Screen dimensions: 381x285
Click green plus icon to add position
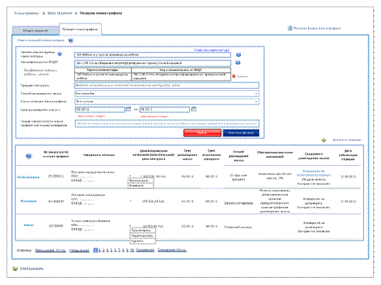(324, 140)
